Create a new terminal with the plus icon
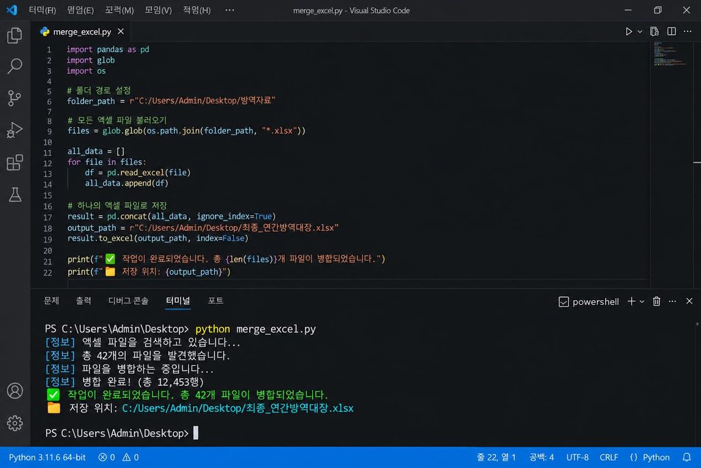The image size is (701, 468). 631,301
